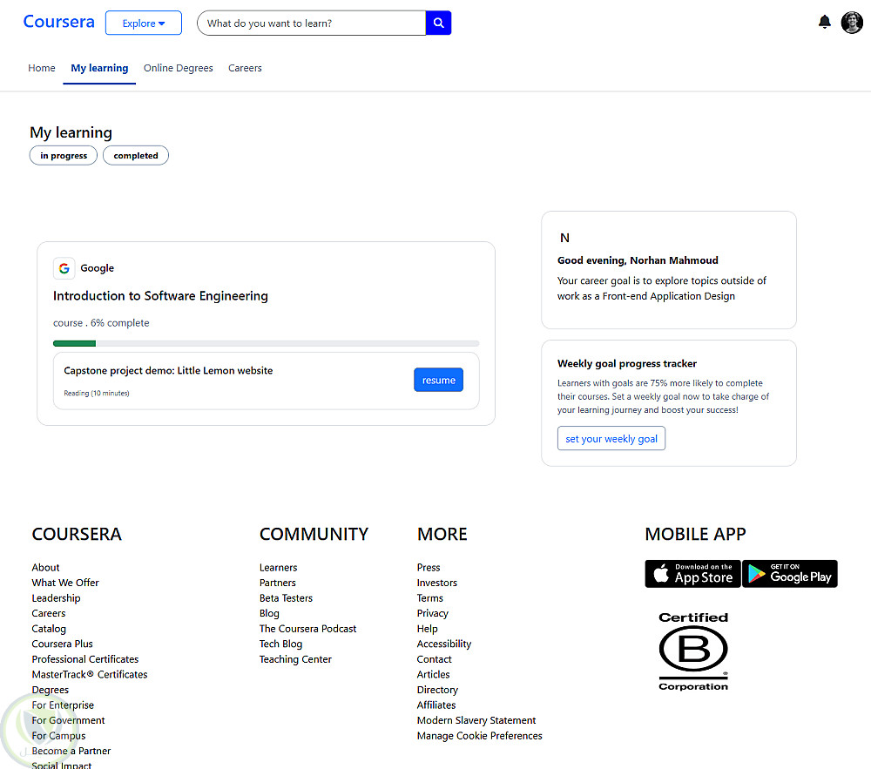Open the Partners community link
This screenshot has width=871, height=769.
click(278, 583)
